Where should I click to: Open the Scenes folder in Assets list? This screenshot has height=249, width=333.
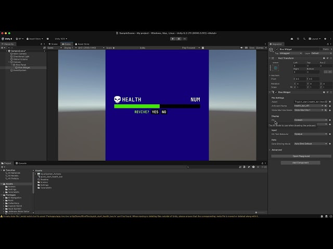(43, 182)
